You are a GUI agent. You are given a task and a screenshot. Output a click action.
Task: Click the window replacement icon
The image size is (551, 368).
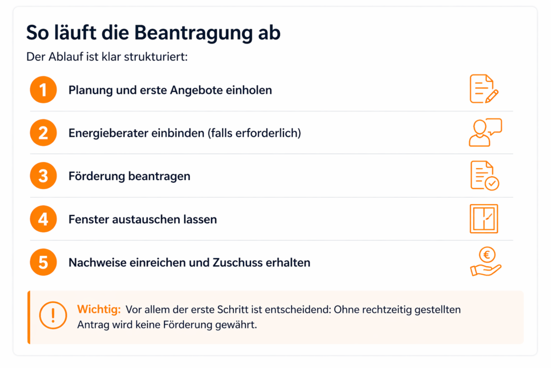pos(484,219)
